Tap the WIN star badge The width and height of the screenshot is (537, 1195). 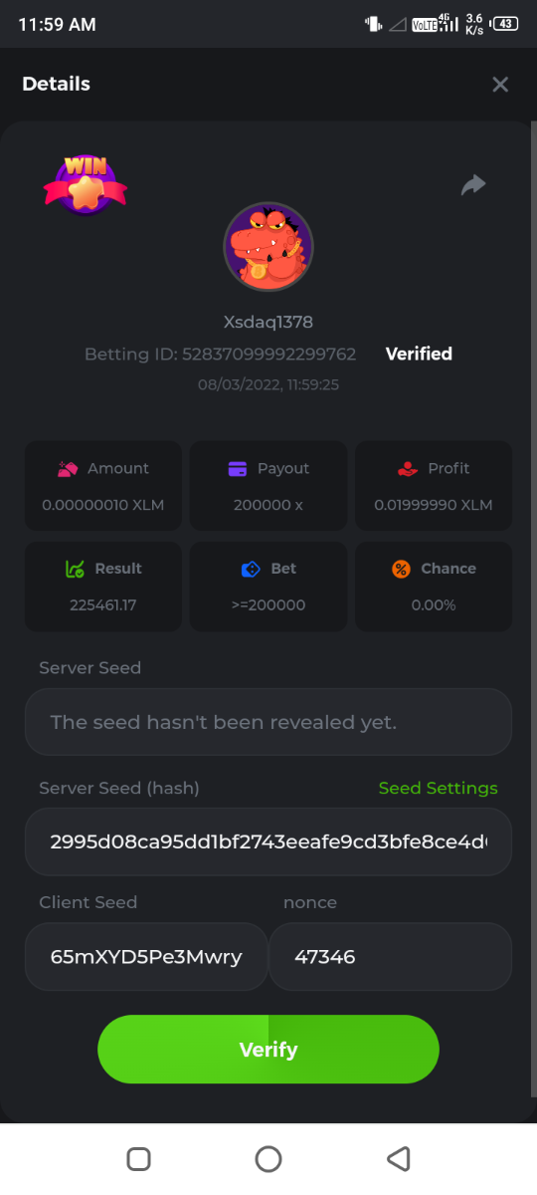click(x=85, y=184)
